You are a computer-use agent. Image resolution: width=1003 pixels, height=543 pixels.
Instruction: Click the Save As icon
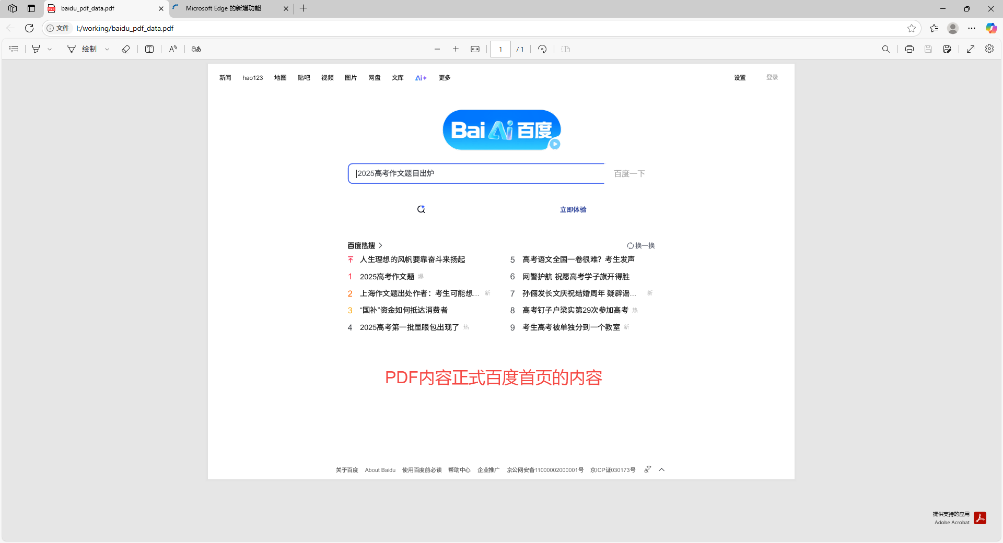coord(947,49)
